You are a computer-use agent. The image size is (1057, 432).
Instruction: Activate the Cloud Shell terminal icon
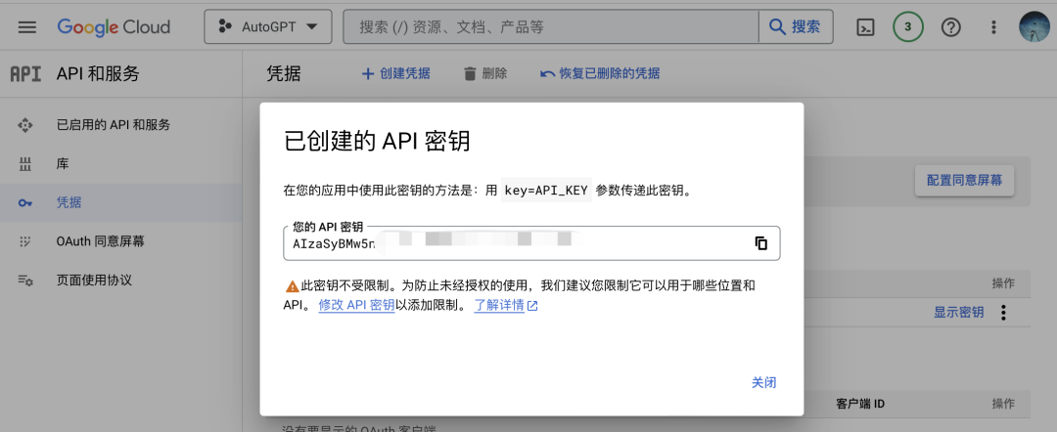coord(865,27)
